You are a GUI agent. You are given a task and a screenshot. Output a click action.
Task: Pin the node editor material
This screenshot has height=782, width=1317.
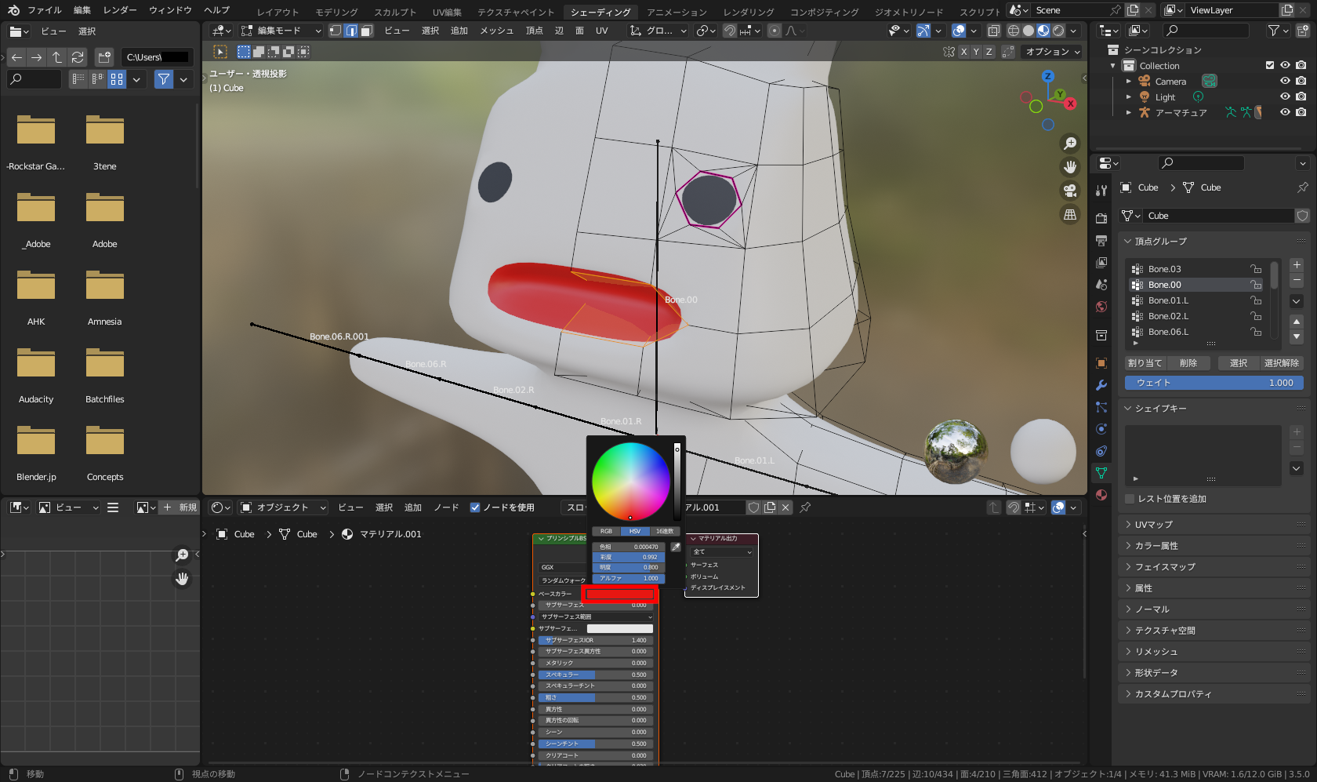point(805,507)
